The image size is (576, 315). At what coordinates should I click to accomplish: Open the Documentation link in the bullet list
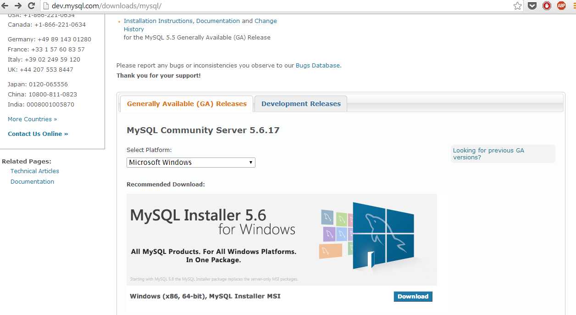coord(218,21)
